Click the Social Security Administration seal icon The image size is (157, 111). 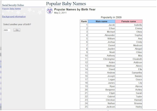pyautogui.click(x=50, y=11)
